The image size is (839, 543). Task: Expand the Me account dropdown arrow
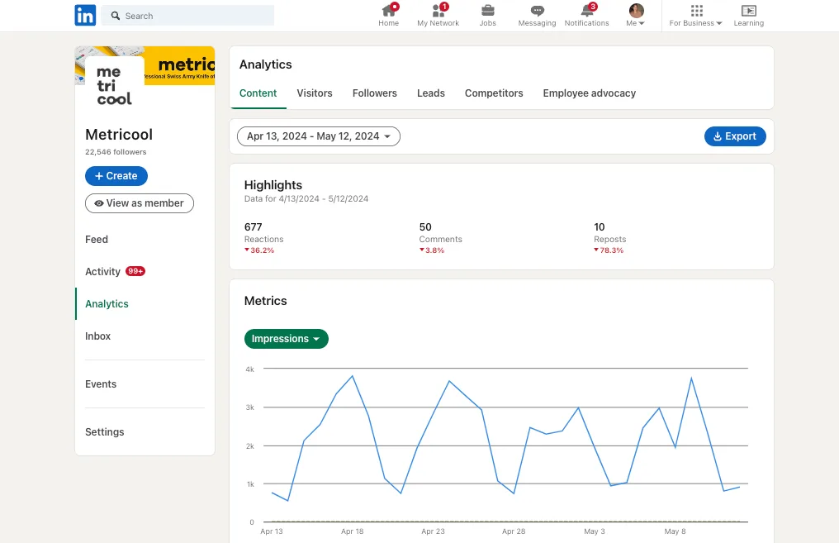(x=642, y=24)
